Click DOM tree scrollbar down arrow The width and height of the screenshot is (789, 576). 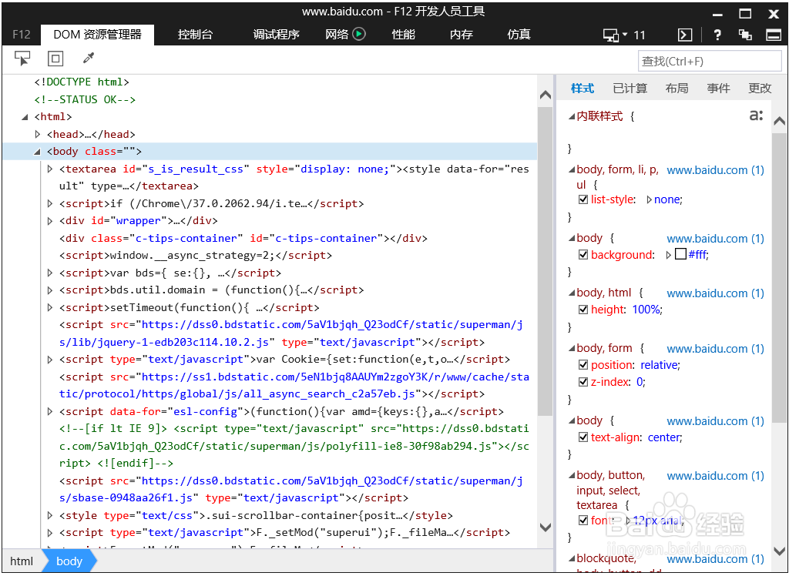[x=546, y=527]
